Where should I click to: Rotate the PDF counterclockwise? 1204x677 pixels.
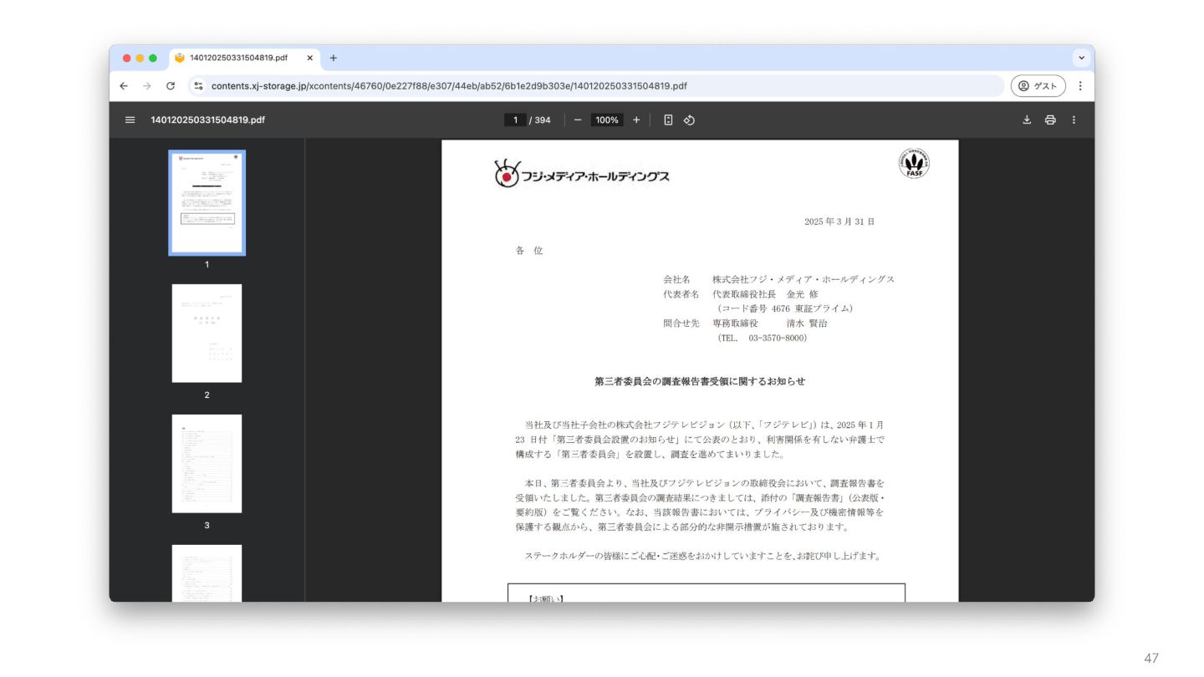point(689,120)
